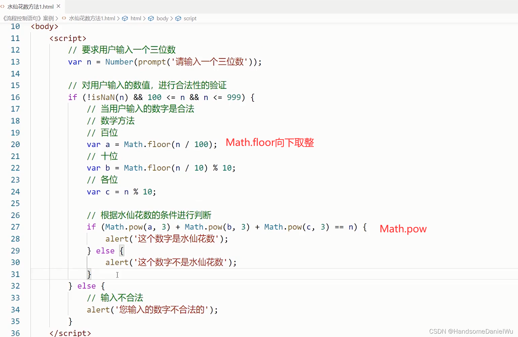Image resolution: width=518 pixels, height=337 pixels.
Task: Click the closing brace on line 31
Action: [89, 274]
